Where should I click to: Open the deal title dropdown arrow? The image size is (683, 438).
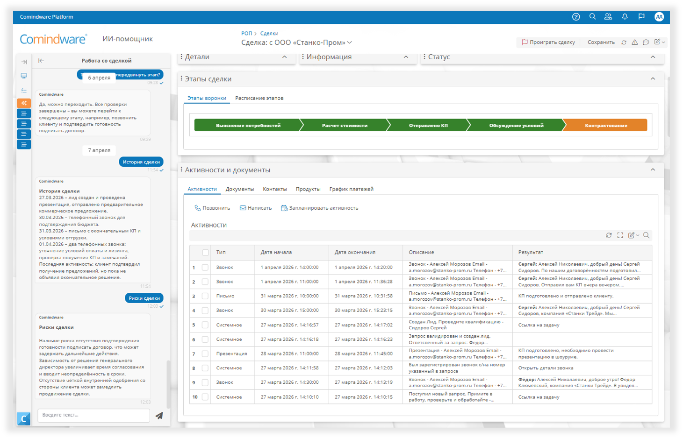tap(350, 42)
